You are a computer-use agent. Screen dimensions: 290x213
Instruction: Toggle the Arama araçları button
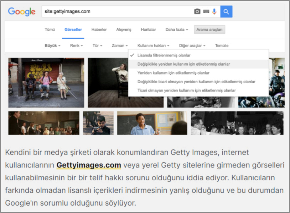[209, 29]
